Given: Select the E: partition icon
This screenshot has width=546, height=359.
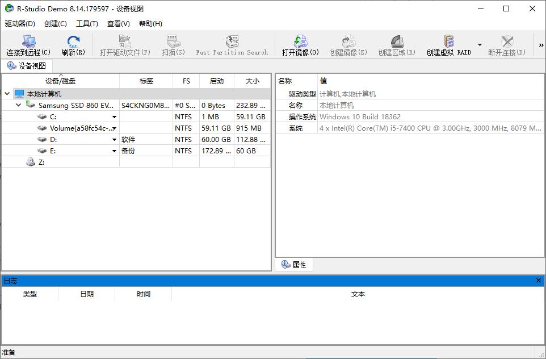Looking at the screenshot, I should (42, 151).
